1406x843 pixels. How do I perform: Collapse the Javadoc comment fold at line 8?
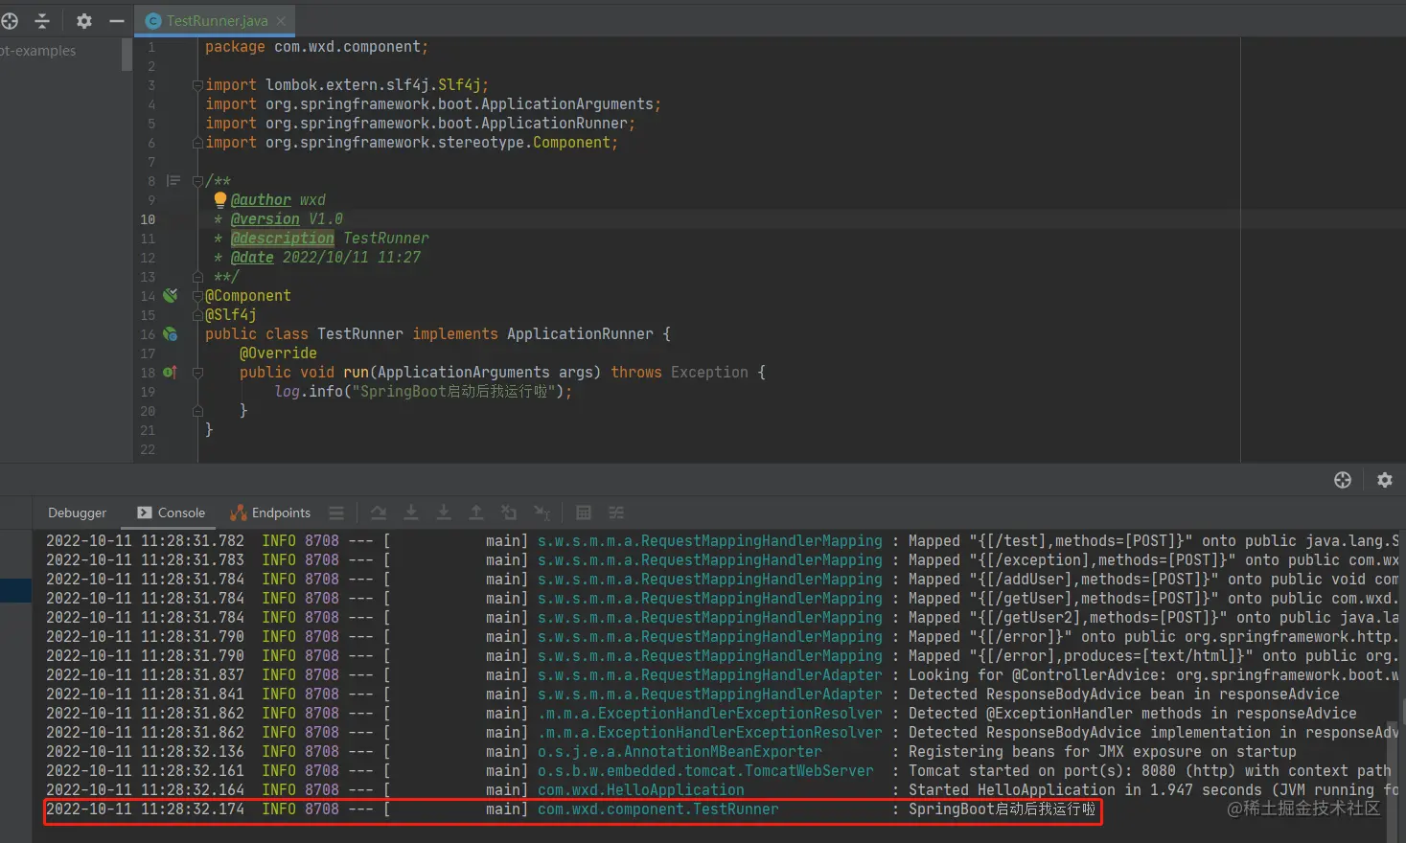pos(197,180)
